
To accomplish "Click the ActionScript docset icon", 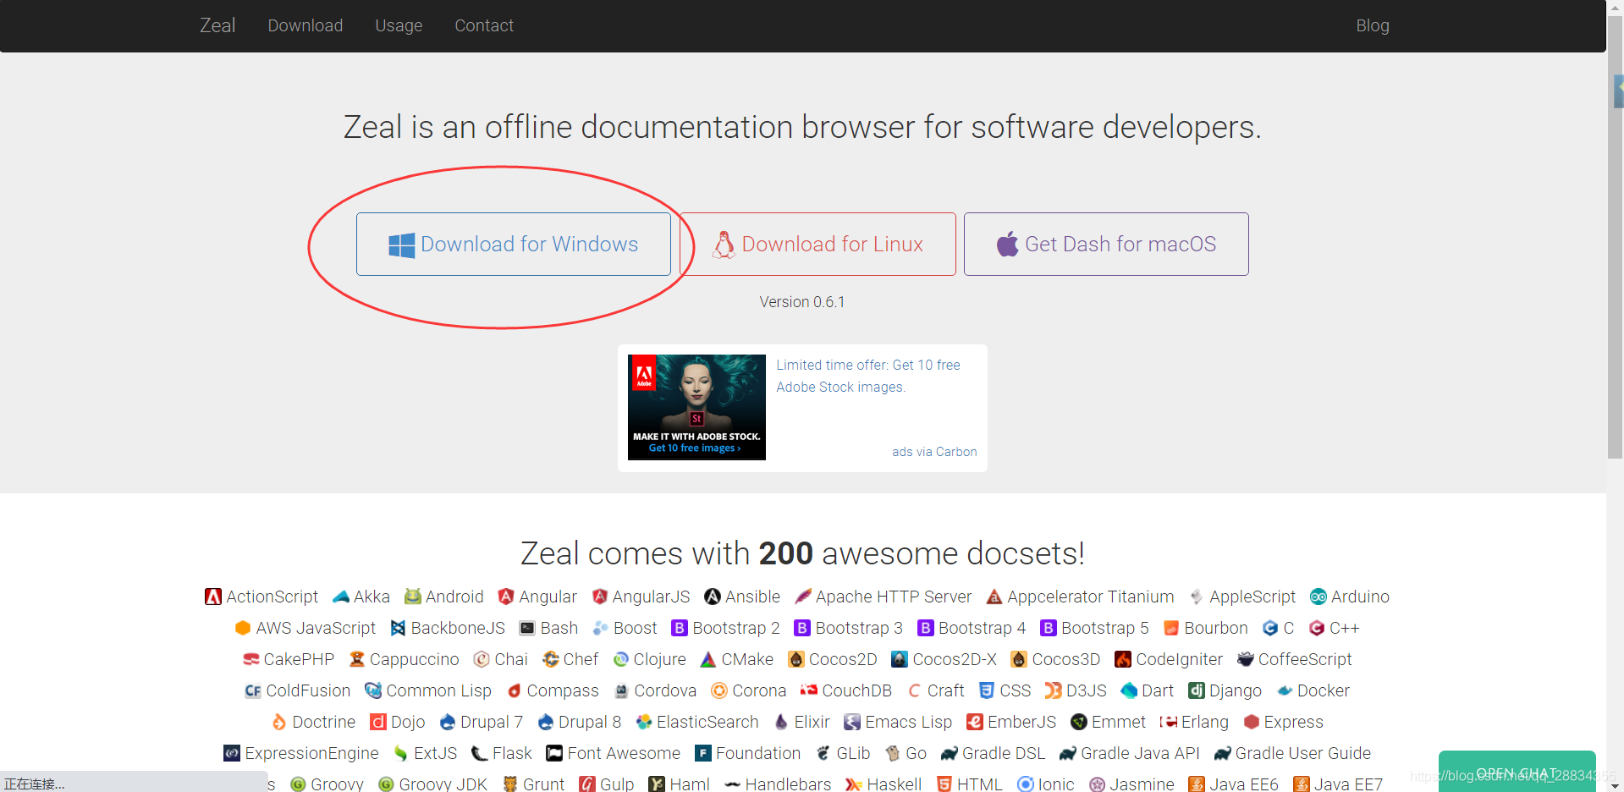I will tap(213, 597).
